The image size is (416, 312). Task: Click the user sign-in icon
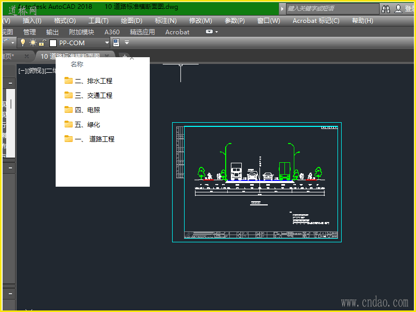tap(398, 9)
